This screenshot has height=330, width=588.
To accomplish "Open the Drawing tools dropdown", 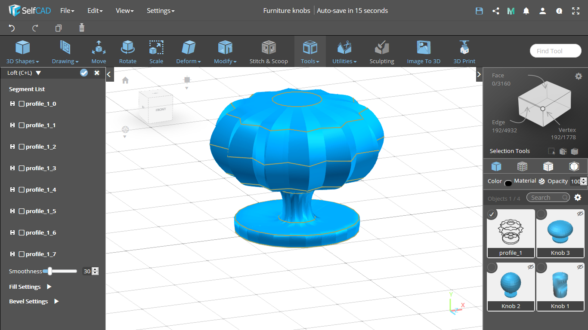I will (x=65, y=52).
